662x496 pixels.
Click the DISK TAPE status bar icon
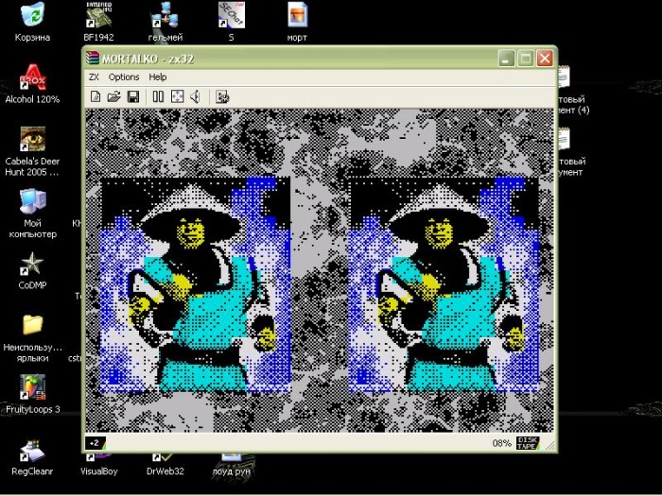pyautogui.click(x=528, y=443)
